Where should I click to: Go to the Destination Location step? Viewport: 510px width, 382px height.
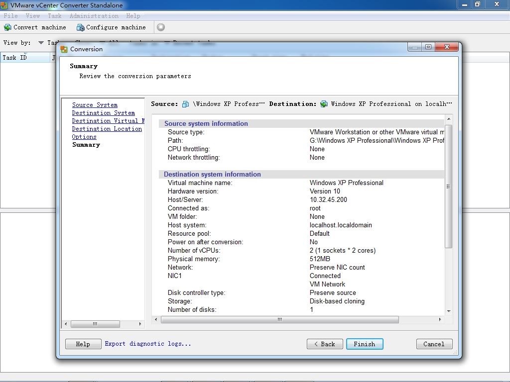(107, 129)
